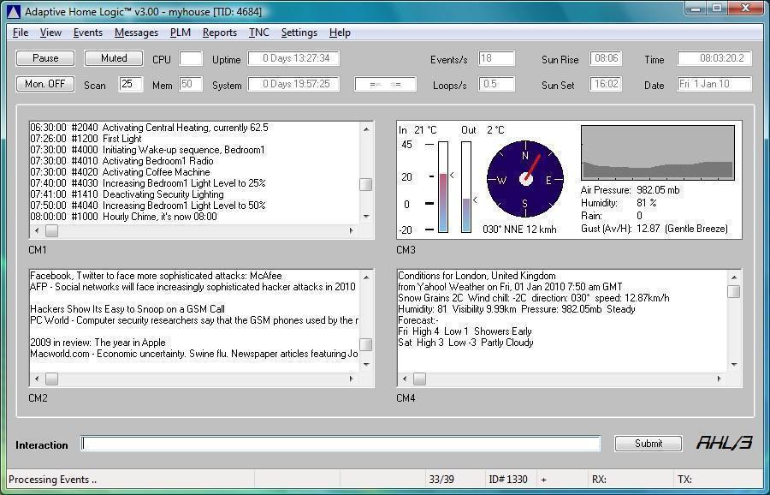This screenshot has width=770, height=495.
Task: Toggle the Muted button
Action: (x=114, y=58)
